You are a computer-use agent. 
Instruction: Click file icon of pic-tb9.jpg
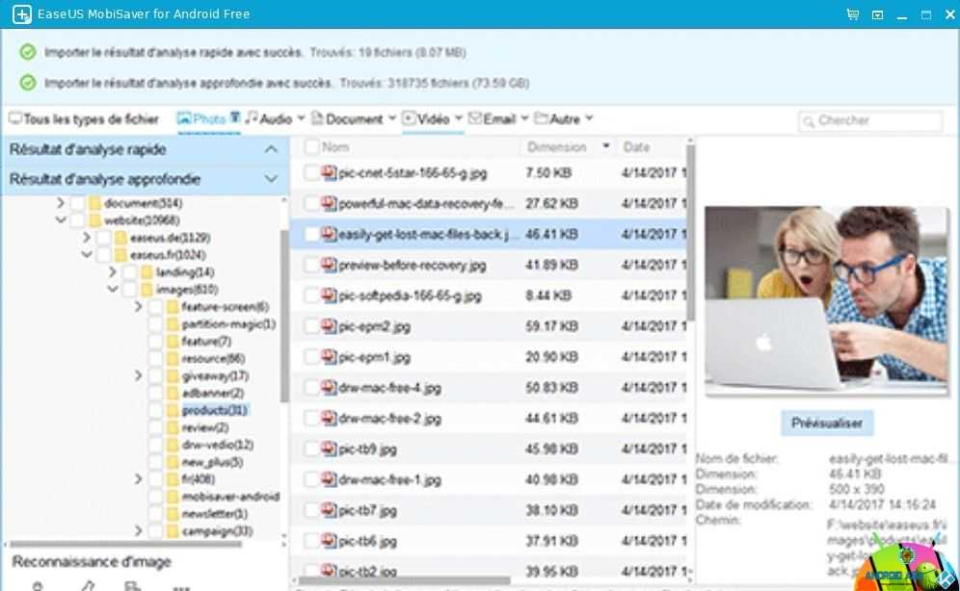330,450
